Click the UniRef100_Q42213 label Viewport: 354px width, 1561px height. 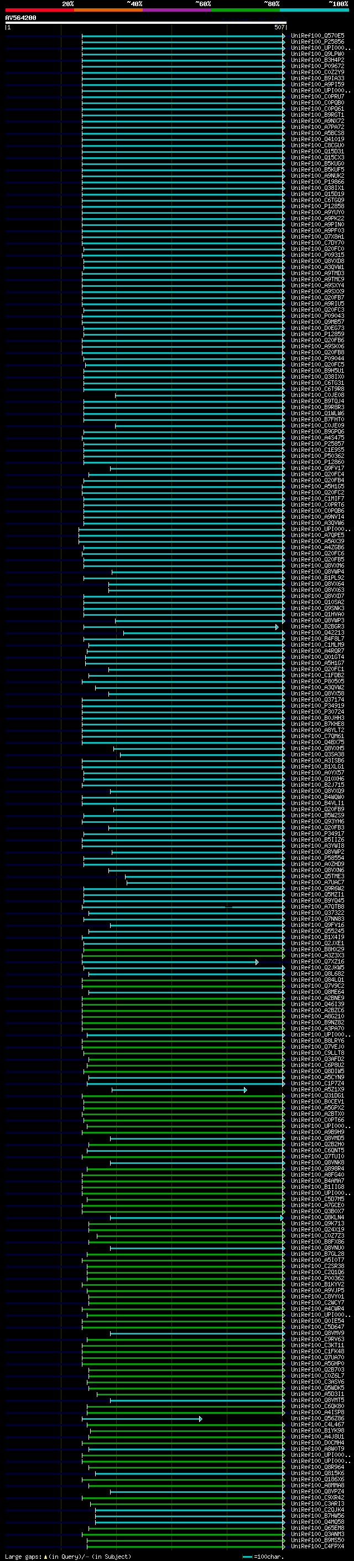point(317,633)
